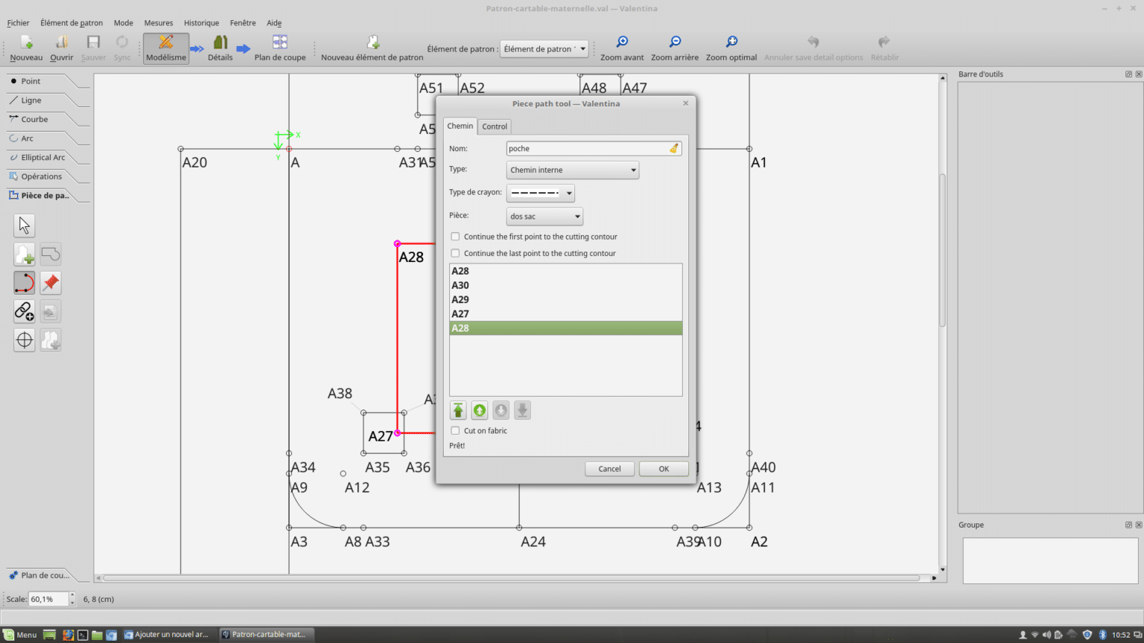The height and width of the screenshot is (643, 1144).
Task: Select A30 in the path points list
Action: point(460,286)
